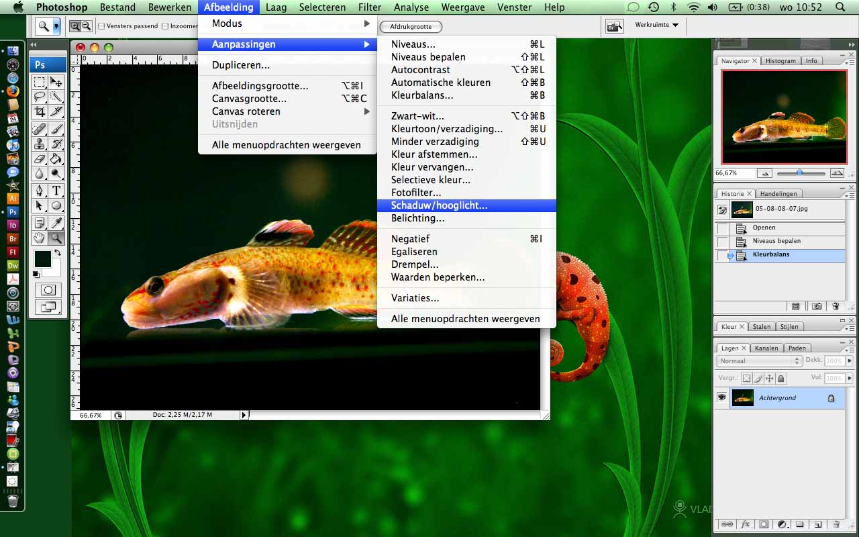The width and height of the screenshot is (859, 537).
Task: Open the Dekk opacity slider arrow
Action: pyautogui.click(x=850, y=361)
